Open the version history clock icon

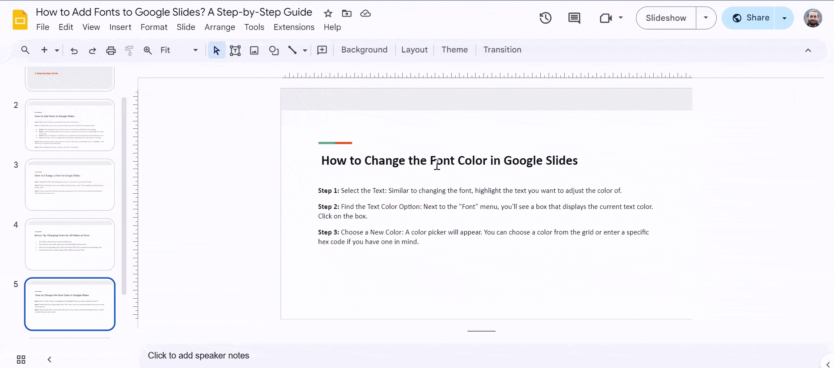pos(545,18)
